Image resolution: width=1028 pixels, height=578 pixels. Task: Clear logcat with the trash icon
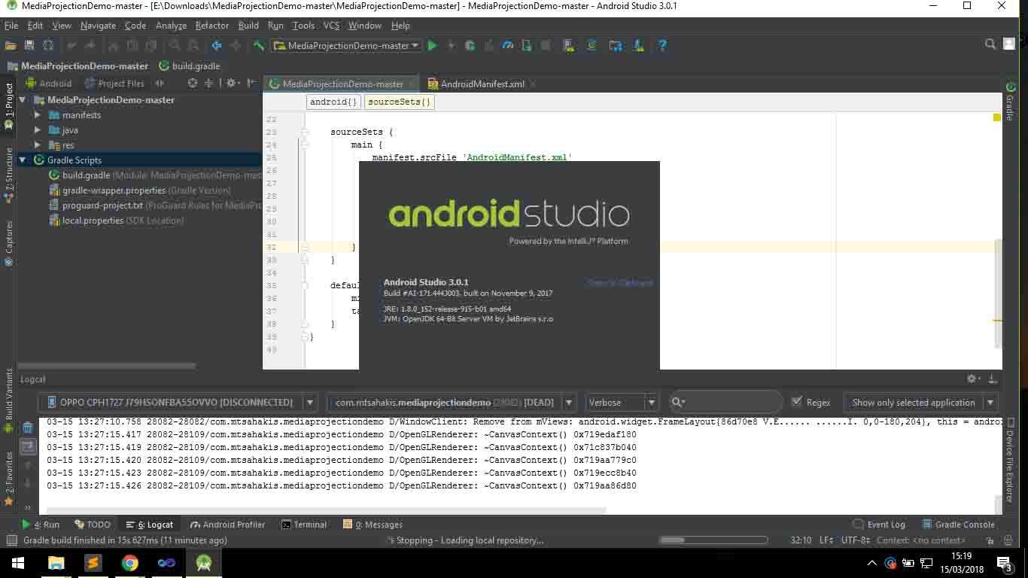point(28,427)
